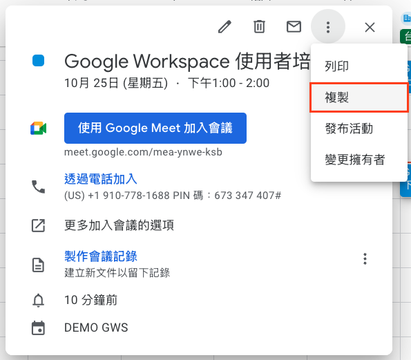Click the blue event color square
This screenshot has height=360, width=411.
coord(38,61)
